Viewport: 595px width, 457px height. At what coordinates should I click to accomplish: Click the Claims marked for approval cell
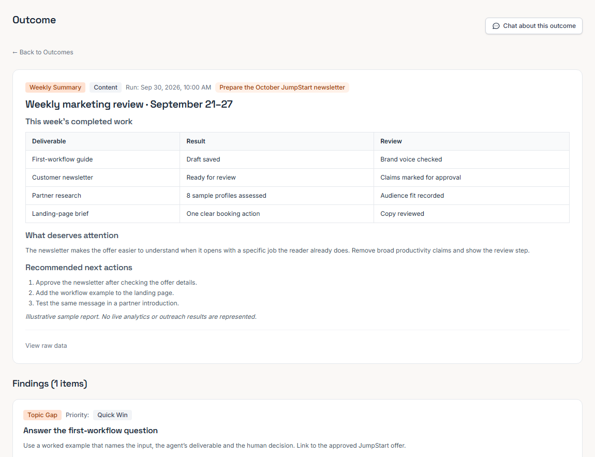(471, 178)
